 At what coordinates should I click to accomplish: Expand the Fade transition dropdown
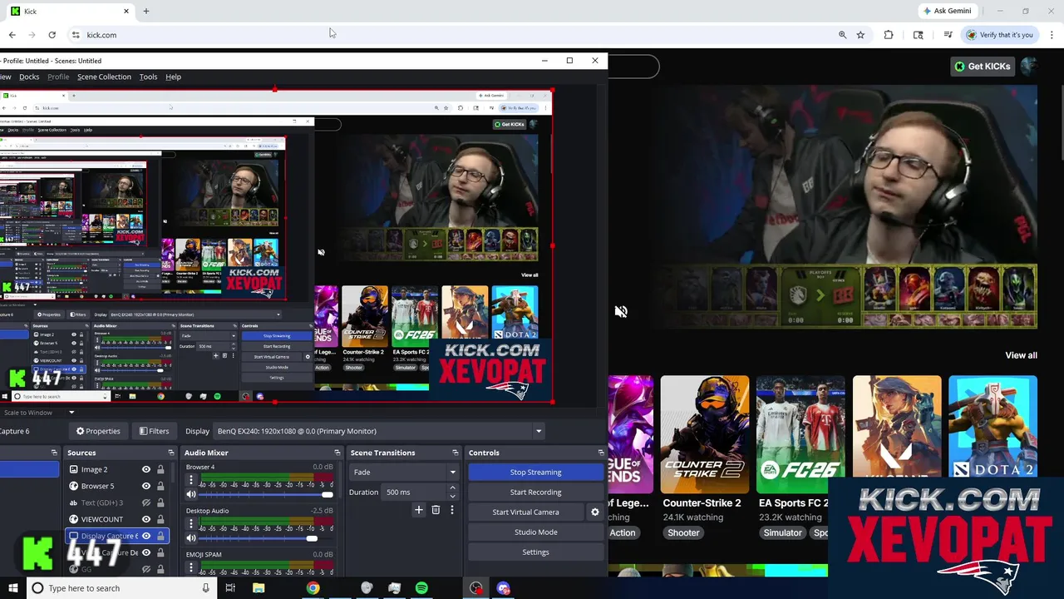point(452,472)
